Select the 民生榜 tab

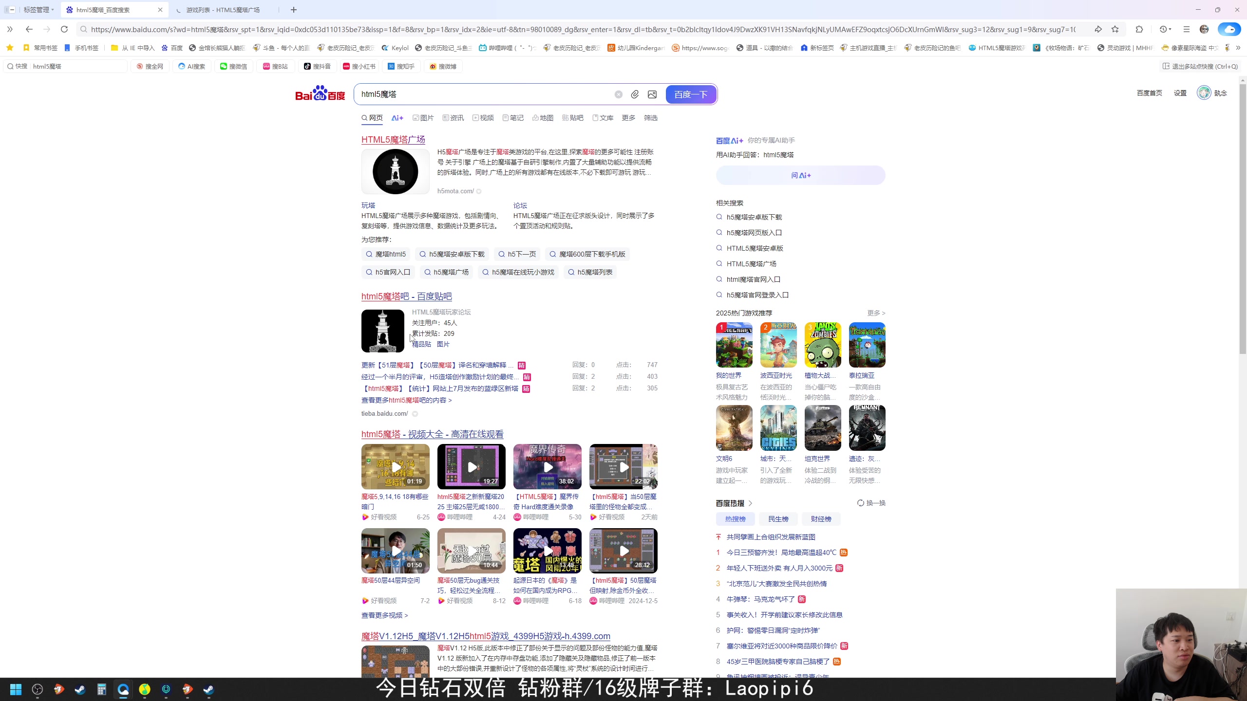778,519
